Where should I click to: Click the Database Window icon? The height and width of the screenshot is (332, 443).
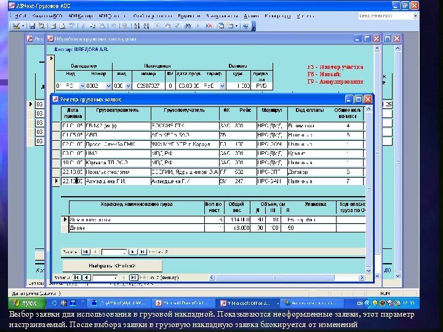(221, 26)
